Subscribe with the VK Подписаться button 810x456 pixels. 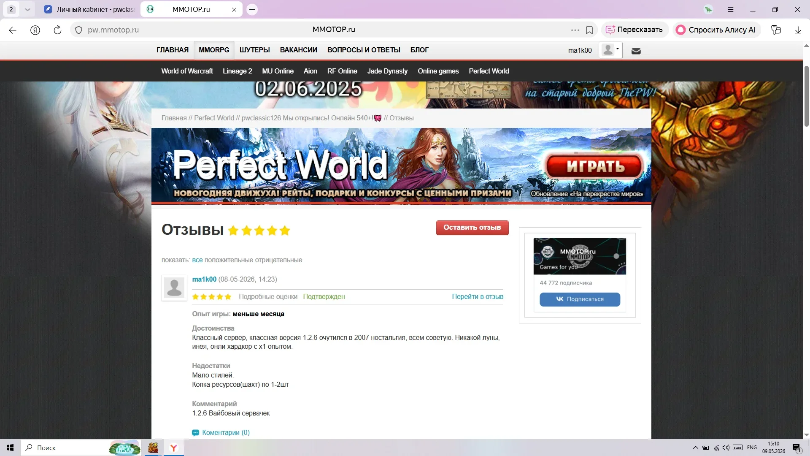pyautogui.click(x=580, y=299)
